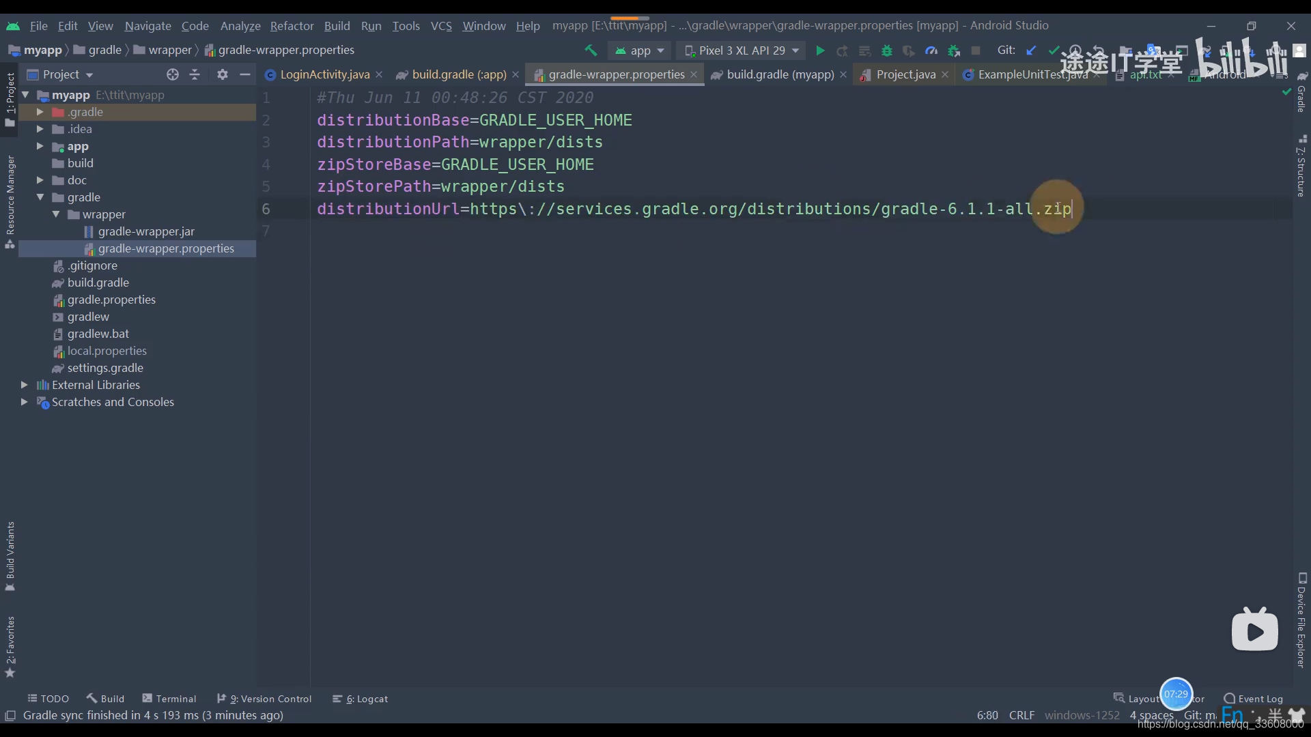The image size is (1311, 737).
Task: Open the VCS menu
Action: pos(441,25)
